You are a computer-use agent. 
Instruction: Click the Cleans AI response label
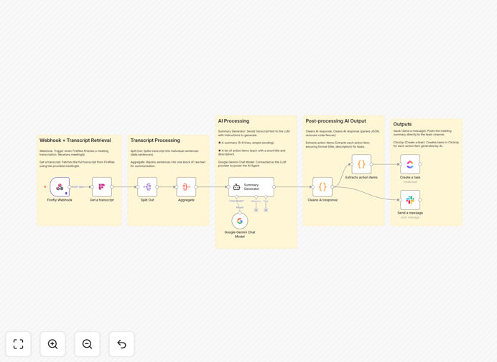(322, 200)
